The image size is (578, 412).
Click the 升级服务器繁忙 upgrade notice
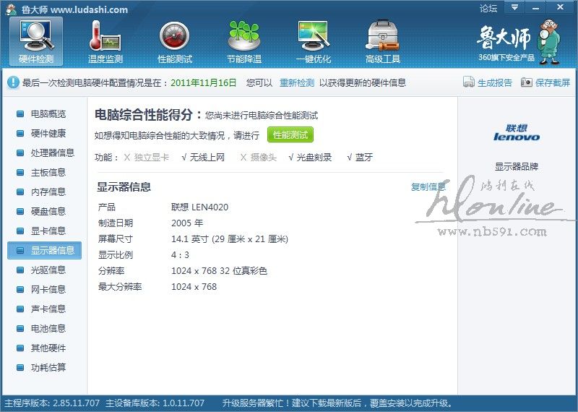point(337,403)
